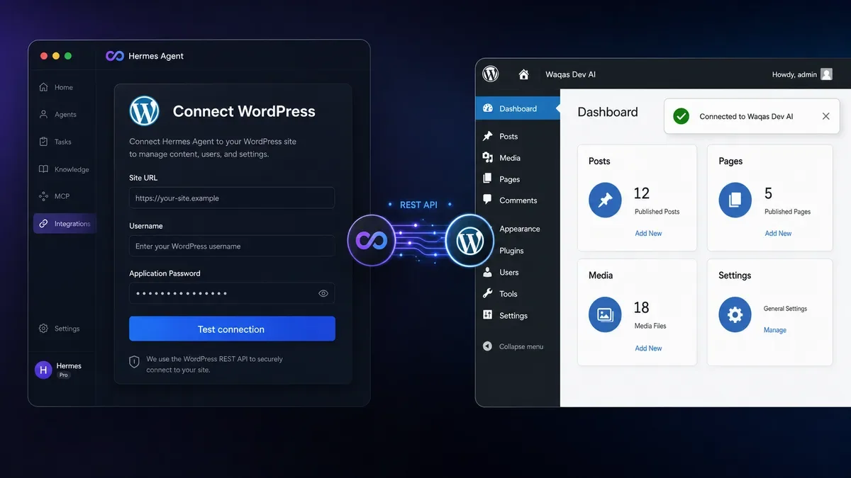The height and width of the screenshot is (478, 851).
Task: Dismiss the Connected to Waqas Dev AI notification
Action: [825, 116]
